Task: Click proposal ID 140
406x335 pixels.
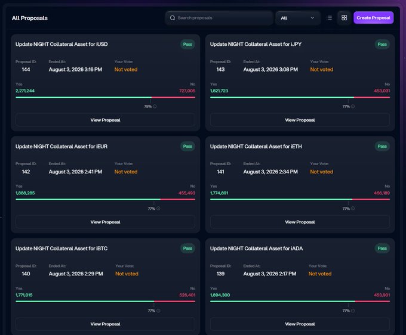Action: (x=26, y=274)
